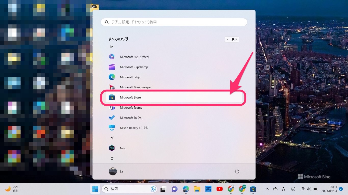Open Bing chat icon in taskbar search
The height and width of the screenshot is (195, 348).
pos(153,189)
